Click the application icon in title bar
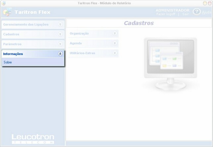The height and width of the screenshot is (147, 213). tap(3, 3)
